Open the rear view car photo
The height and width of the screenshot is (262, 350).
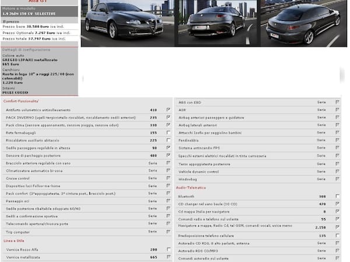click(218, 23)
